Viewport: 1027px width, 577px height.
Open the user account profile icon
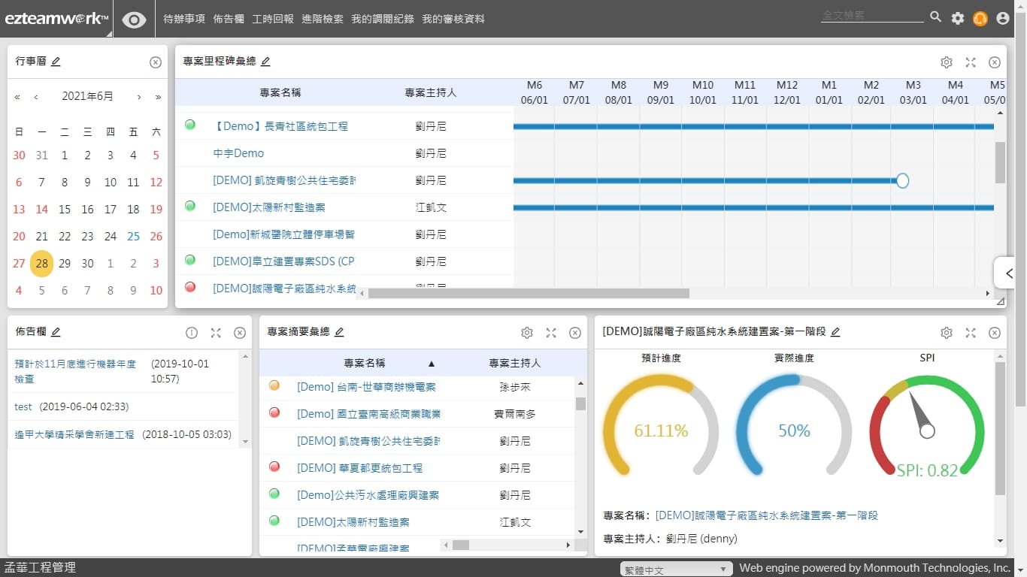coord(1002,18)
